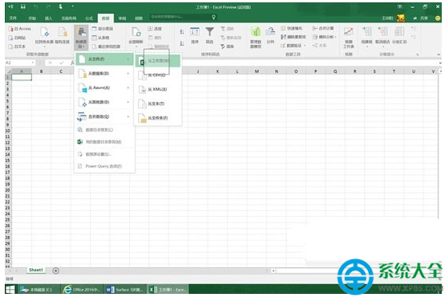445x297 pixels.
Task: Choose From Folder (从文件夹) submenu item
Action: pyautogui.click(x=158, y=118)
